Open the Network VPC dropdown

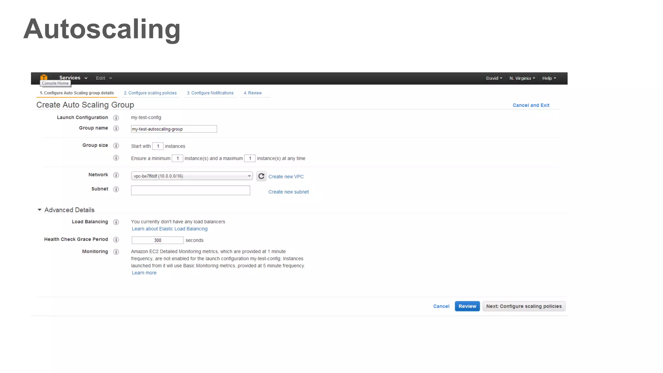click(192, 176)
